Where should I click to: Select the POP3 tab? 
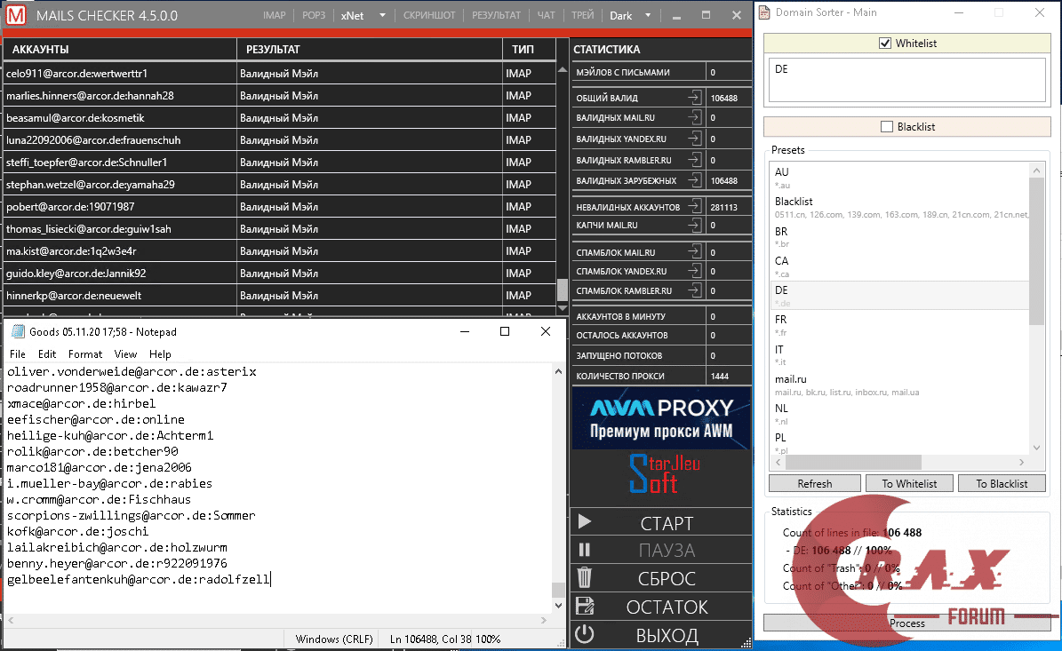pyautogui.click(x=314, y=16)
